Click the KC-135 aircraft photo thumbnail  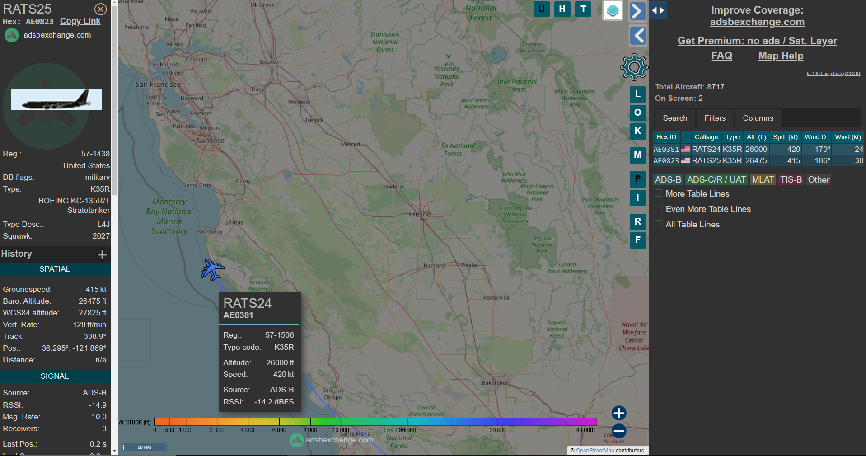point(56,99)
